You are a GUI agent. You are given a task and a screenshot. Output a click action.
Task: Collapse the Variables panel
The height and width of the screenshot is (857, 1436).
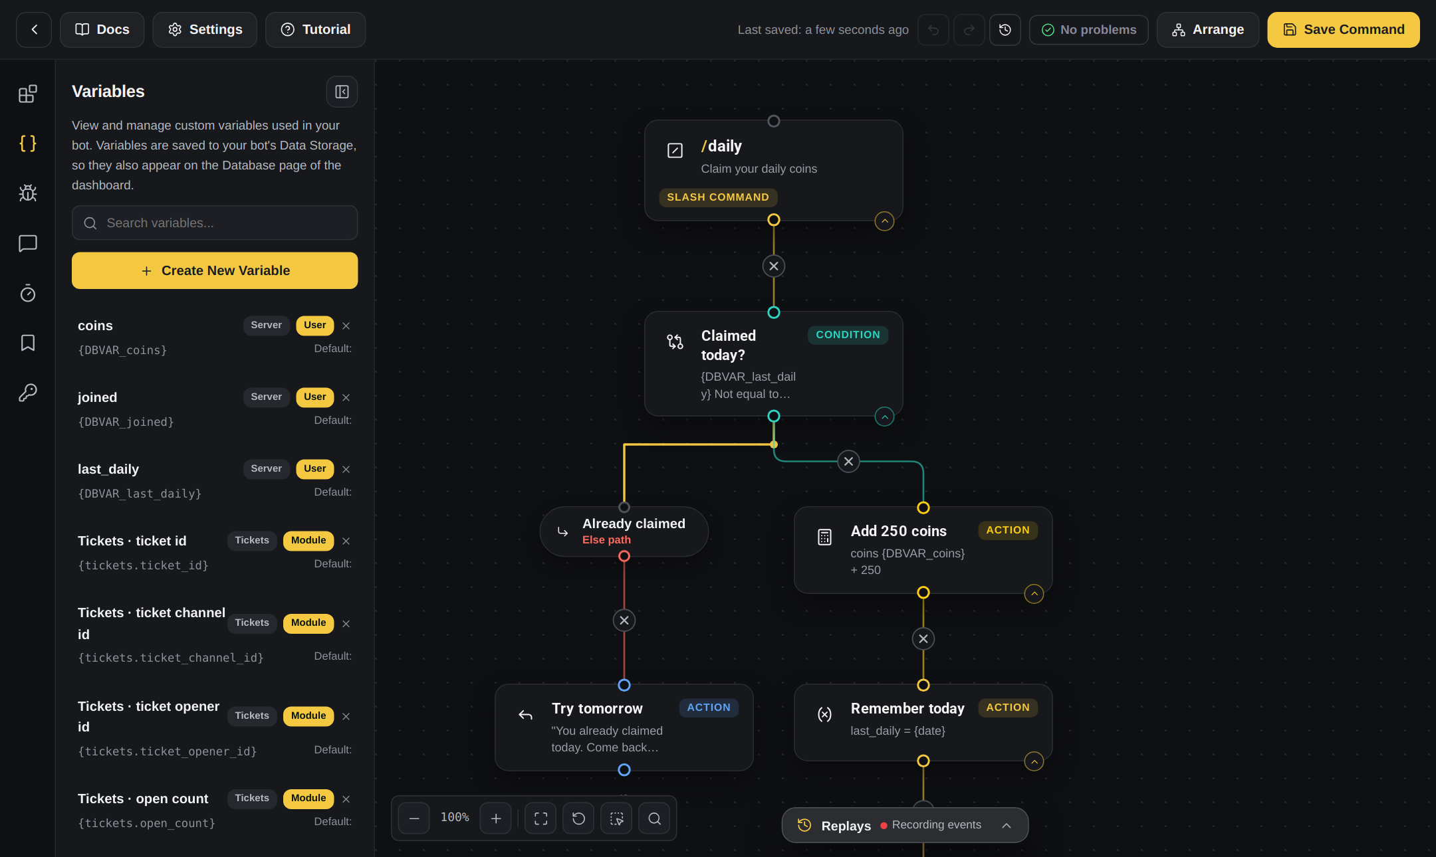(x=342, y=92)
